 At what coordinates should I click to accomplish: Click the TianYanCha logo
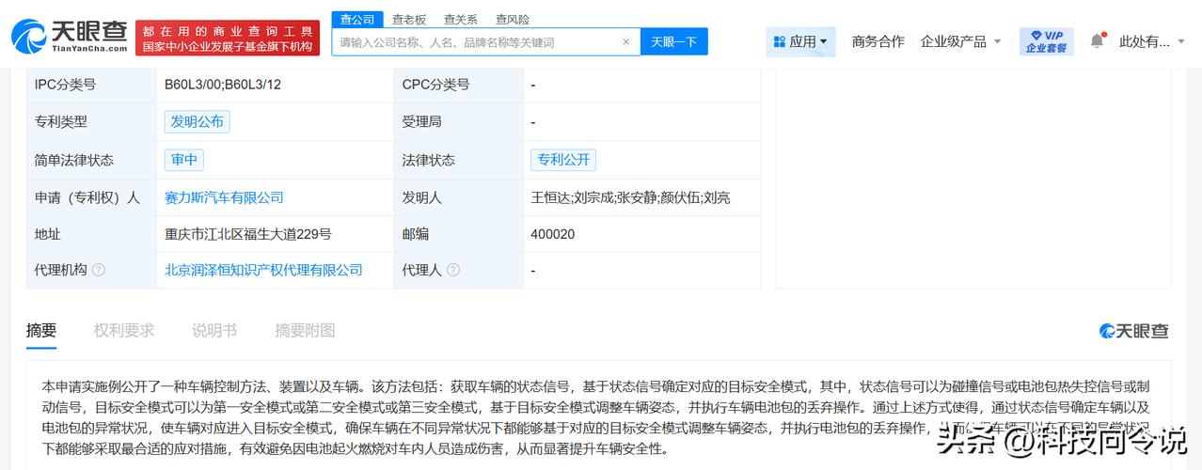pyautogui.click(x=69, y=35)
